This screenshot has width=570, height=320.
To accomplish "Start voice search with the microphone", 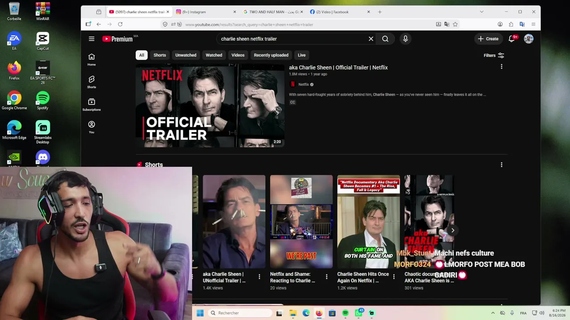I will [x=405, y=39].
